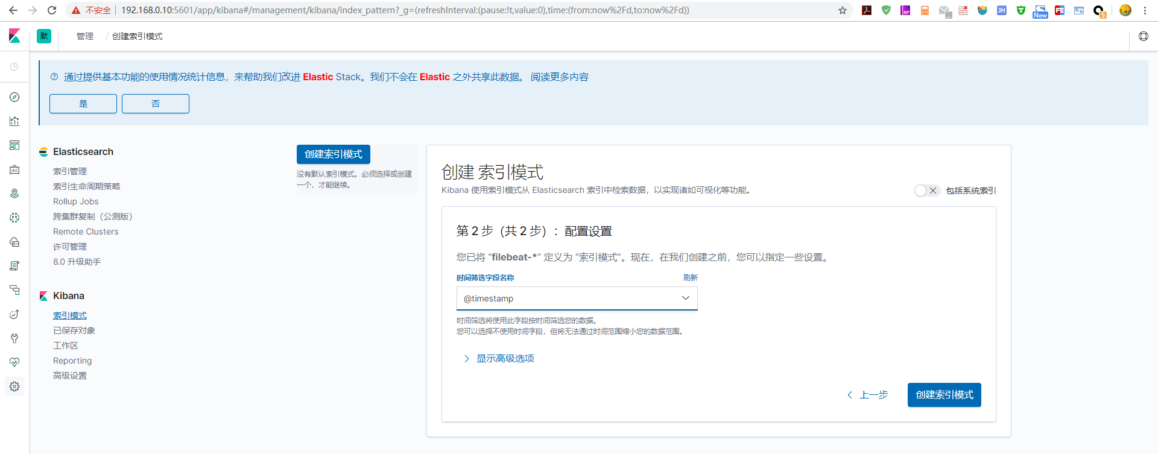This screenshot has height=454, width=1158.
Task: Expand show advanced options
Action: point(499,359)
